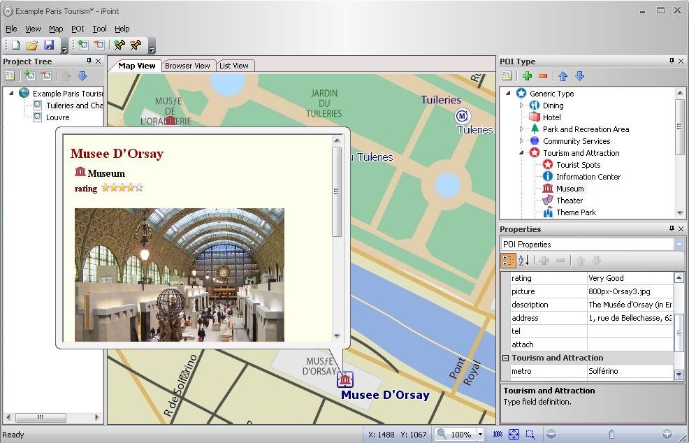
Task: Create a new project from the toolbar
Action: point(16,45)
